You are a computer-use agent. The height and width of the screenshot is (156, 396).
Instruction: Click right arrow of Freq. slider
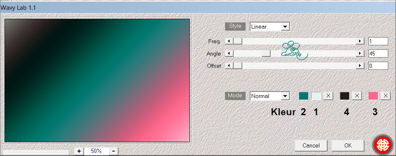coord(360,41)
